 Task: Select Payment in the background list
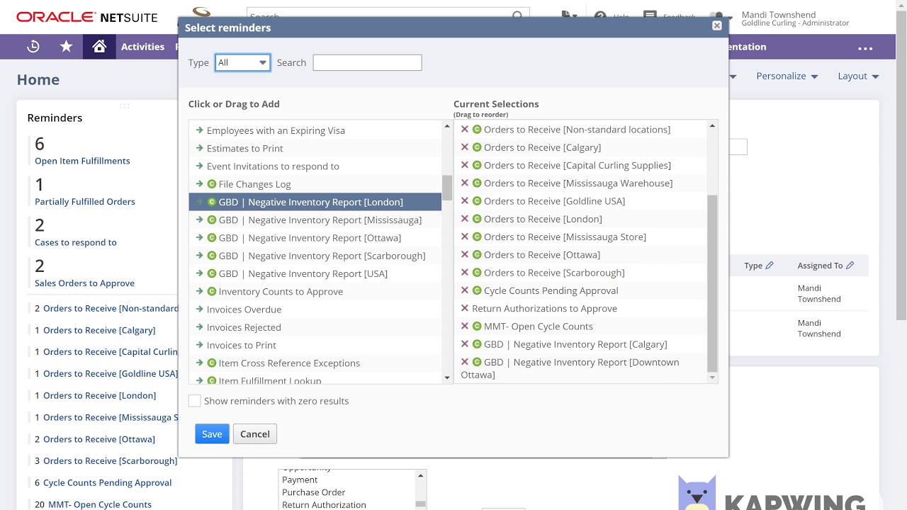pyautogui.click(x=300, y=480)
